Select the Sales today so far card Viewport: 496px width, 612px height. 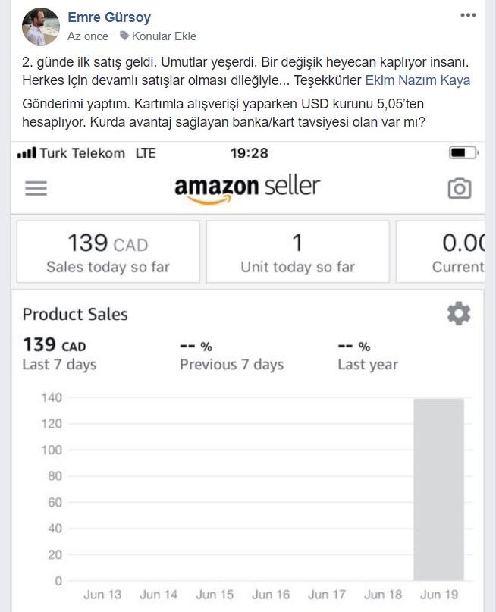tap(108, 252)
